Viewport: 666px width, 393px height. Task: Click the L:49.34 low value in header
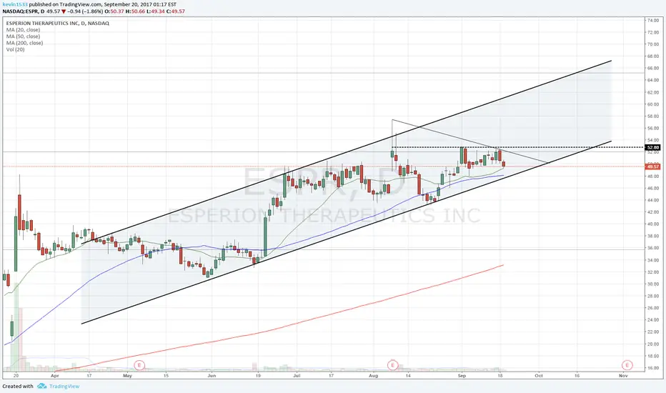[156, 11]
